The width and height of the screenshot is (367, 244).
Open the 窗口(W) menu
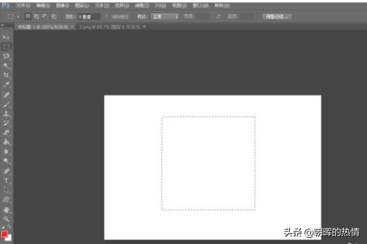(x=200, y=5)
